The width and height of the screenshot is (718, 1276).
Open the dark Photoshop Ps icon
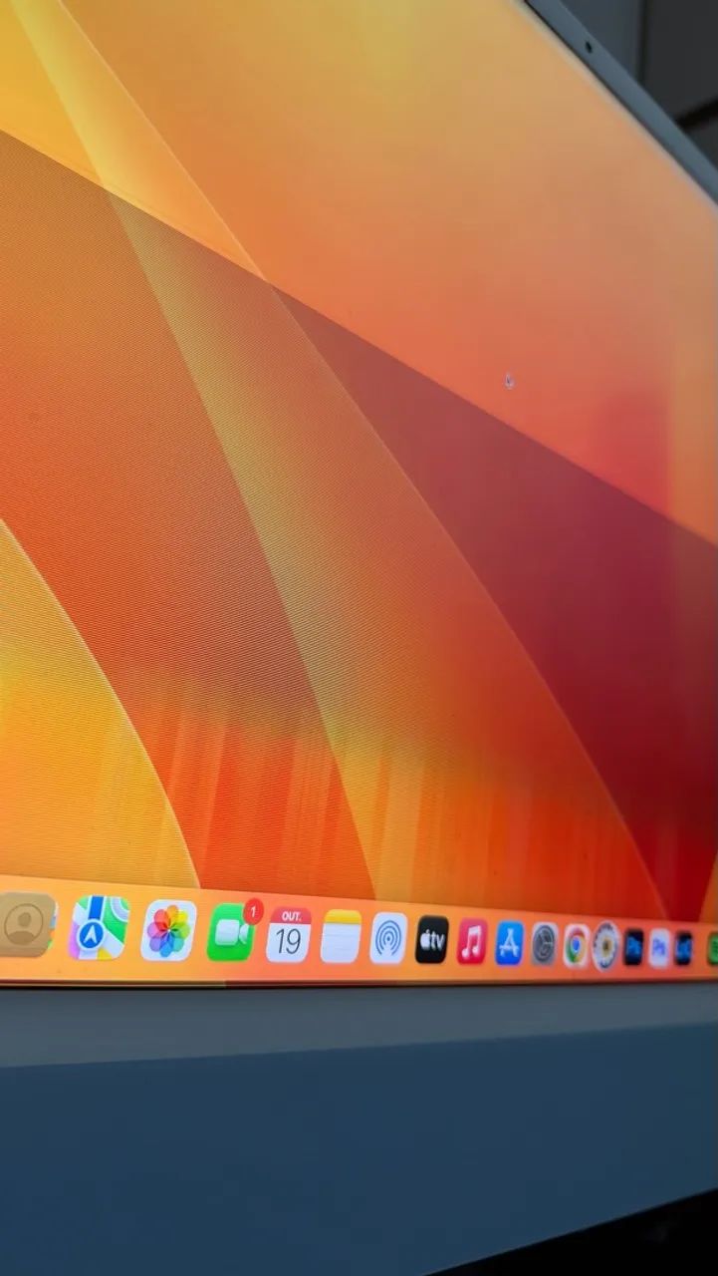click(x=633, y=947)
